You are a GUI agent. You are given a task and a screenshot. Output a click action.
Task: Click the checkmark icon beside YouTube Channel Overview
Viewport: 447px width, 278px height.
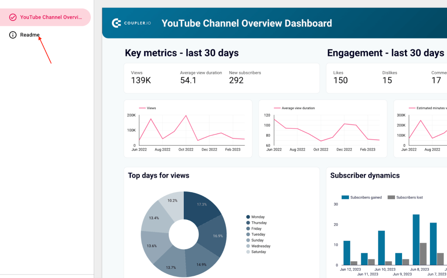pyautogui.click(x=12, y=17)
